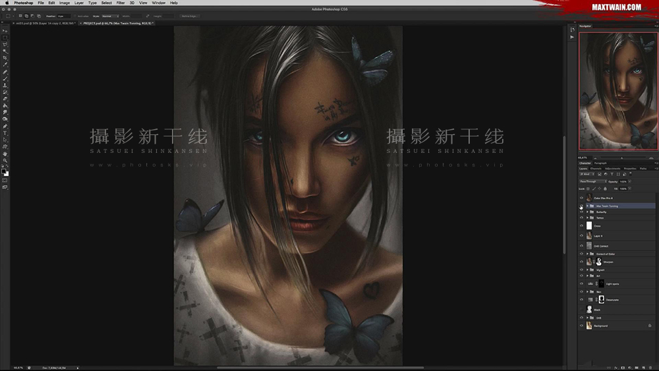Select the Pen tool
The height and width of the screenshot is (371, 659).
pos(5,126)
